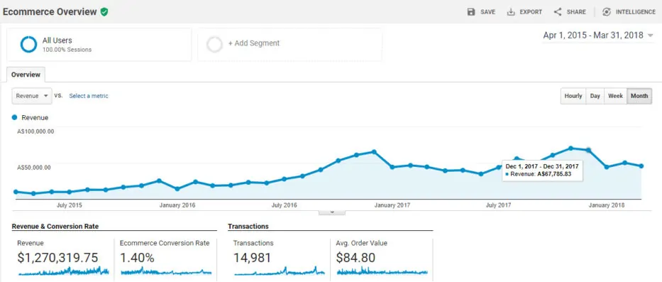The height and width of the screenshot is (282, 662).
Task: Click the green verified shield icon
Action: [x=104, y=12]
